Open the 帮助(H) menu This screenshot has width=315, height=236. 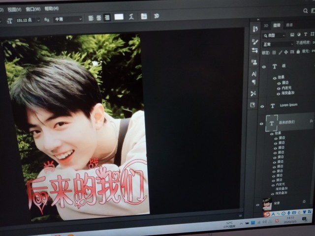(51, 9)
